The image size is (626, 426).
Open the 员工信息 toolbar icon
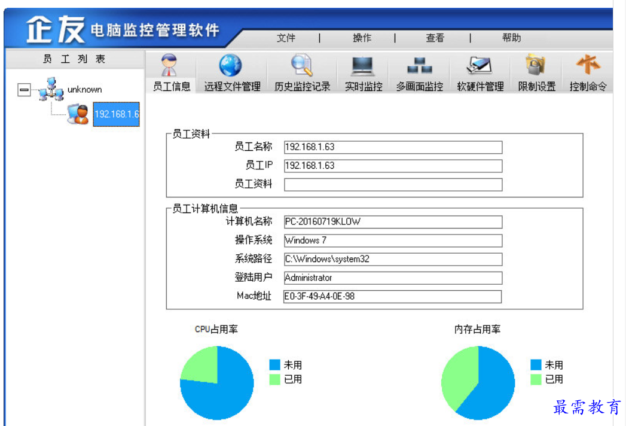169,66
